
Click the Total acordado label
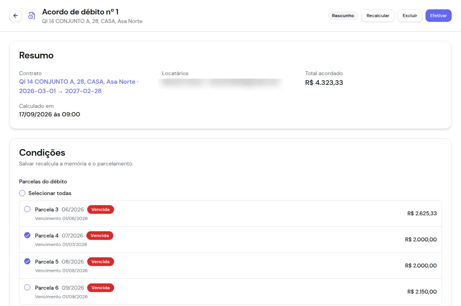pos(324,73)
